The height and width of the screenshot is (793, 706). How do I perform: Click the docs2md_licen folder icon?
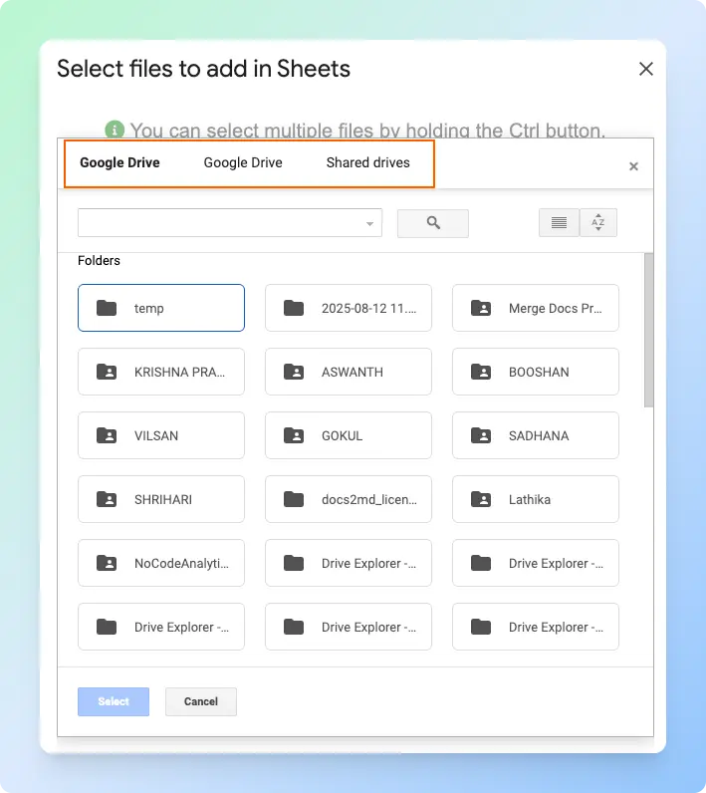[294, 499]
